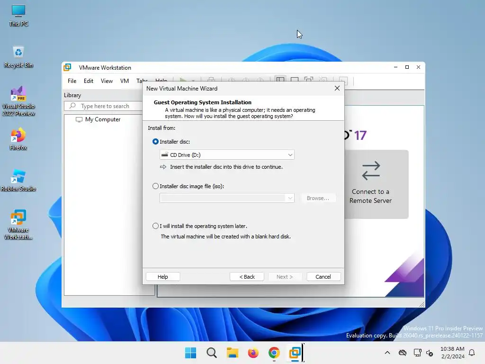Open the Help menu in the menu bar
The height and width of the screenshot is (364, 485).
[161, 81]
